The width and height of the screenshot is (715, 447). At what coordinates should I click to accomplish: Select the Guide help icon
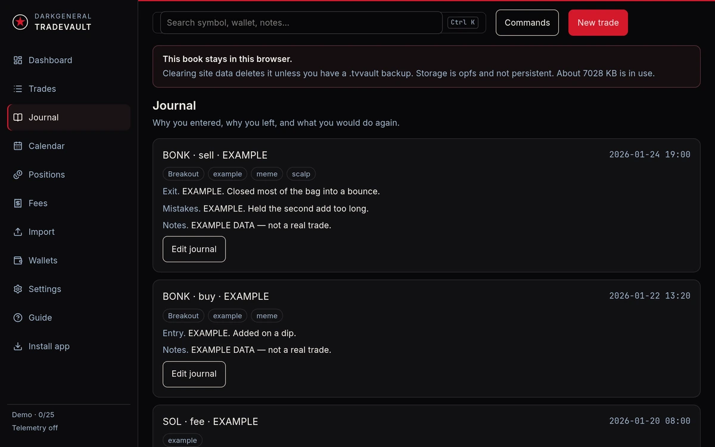[x=18, y=318]
